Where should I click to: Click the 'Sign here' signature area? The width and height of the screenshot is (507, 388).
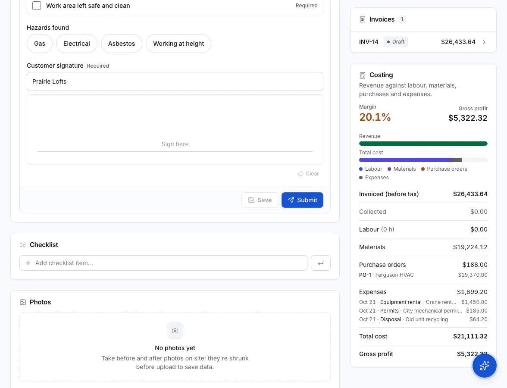(175, 129)
